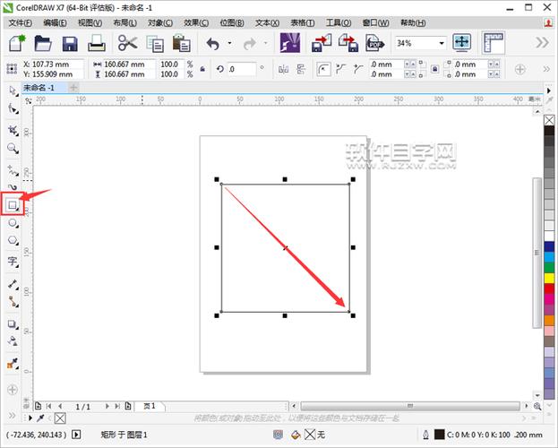This screenshot has width=558, height=448.
Task: Toggle the lock ratio padlock
Action: pos(202,69)
